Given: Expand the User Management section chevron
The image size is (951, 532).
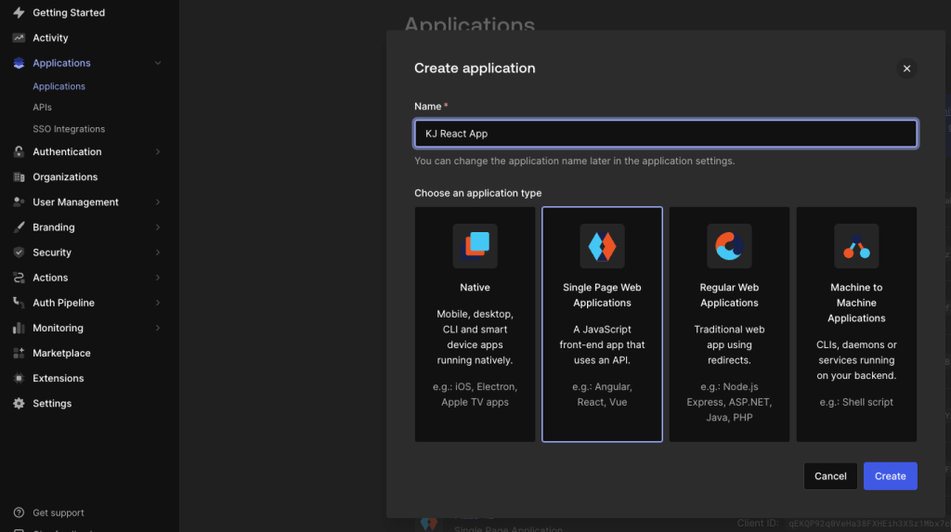Looking at the screenshot, I should click(158, 202).
